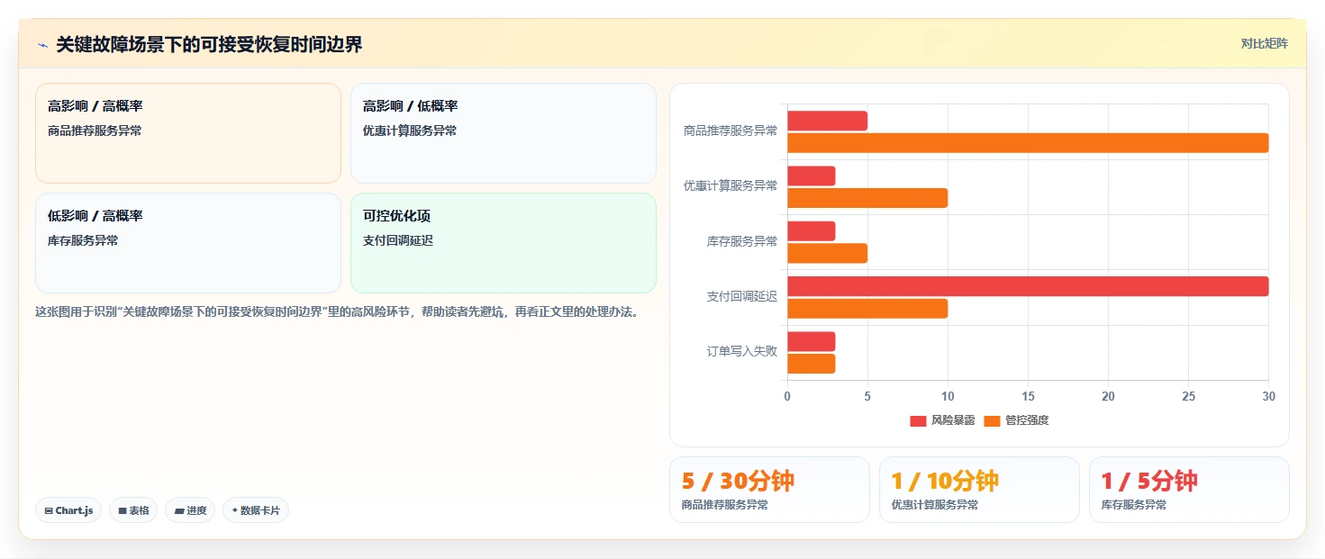Click the x-axis value 30

tap(1268, 396)
